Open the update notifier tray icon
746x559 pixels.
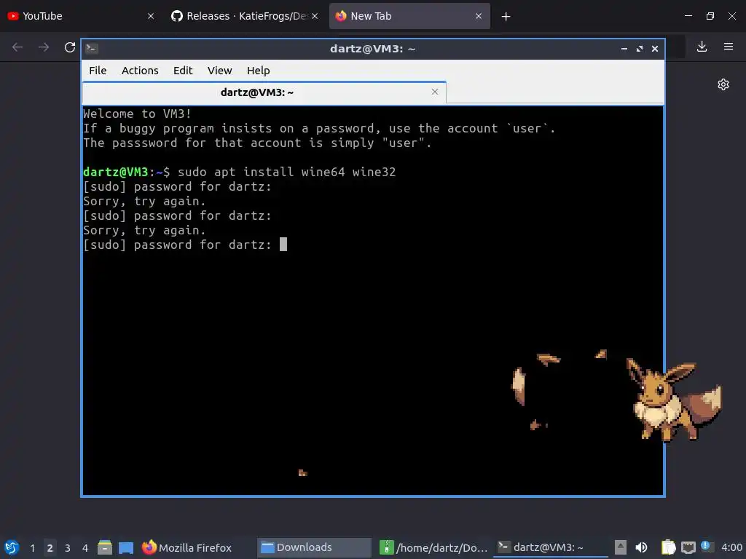tap(706, 547)
